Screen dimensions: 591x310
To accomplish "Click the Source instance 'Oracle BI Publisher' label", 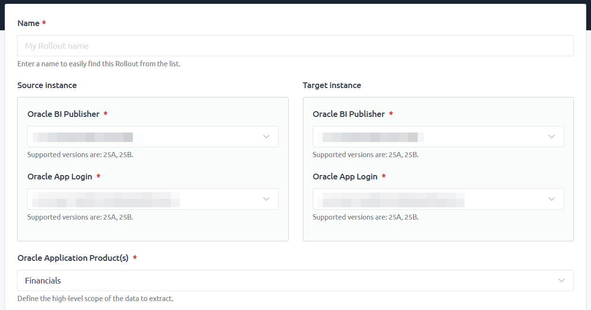I will point(64,114).
